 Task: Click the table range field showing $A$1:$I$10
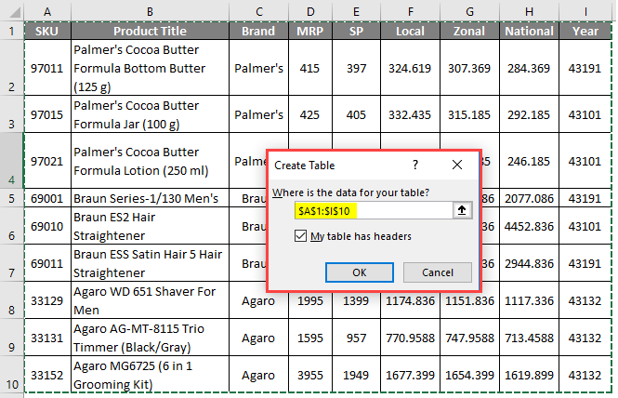point(374,211)
